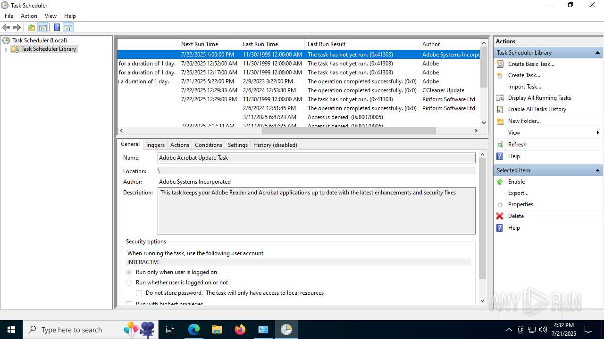Collapse the Task Scheduler Library actions section
The width and height of the screenshot is (604, 339).
597,53
